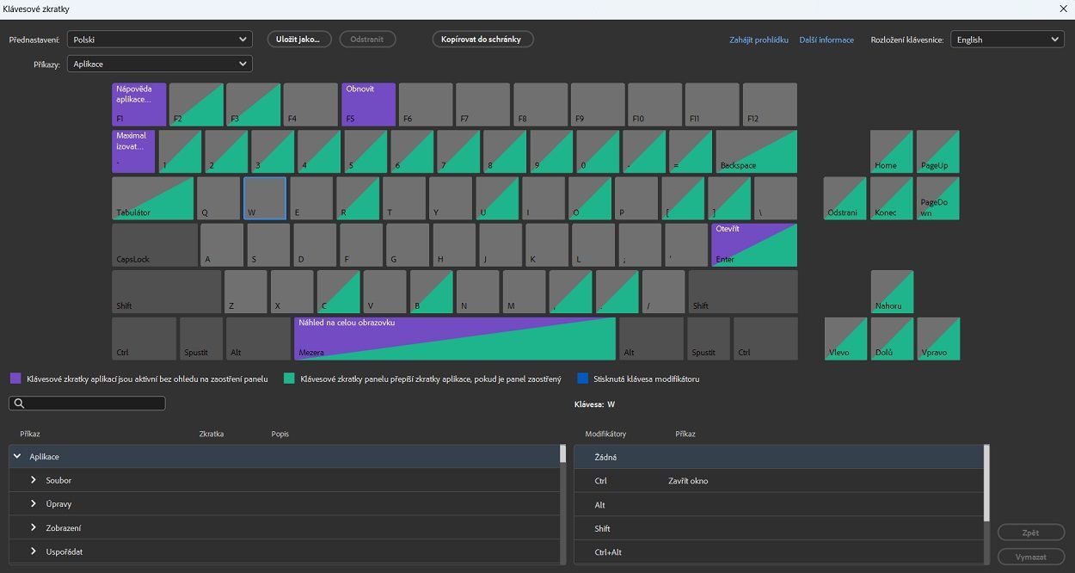Select the highlighted W key
The width and height of the screenshot is (1075, 573).
click(265, 198)
